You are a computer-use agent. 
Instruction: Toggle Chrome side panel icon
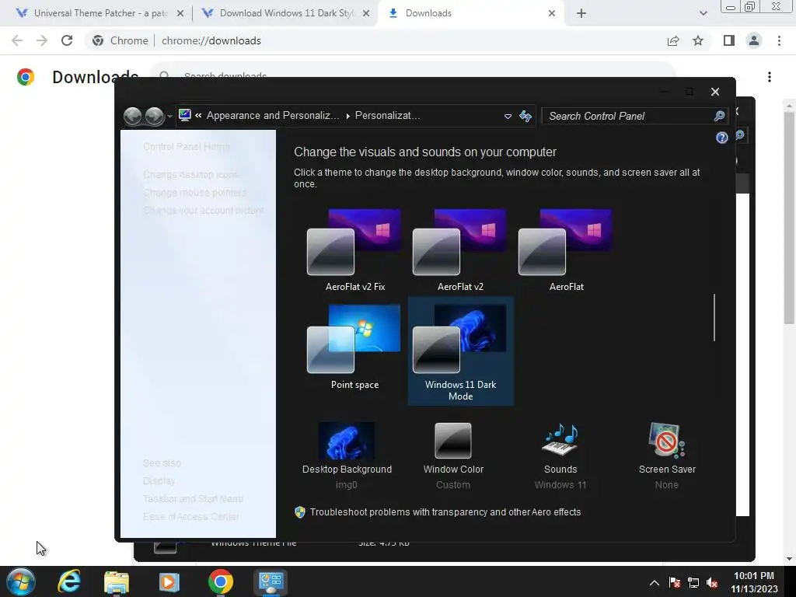[729, 40]
